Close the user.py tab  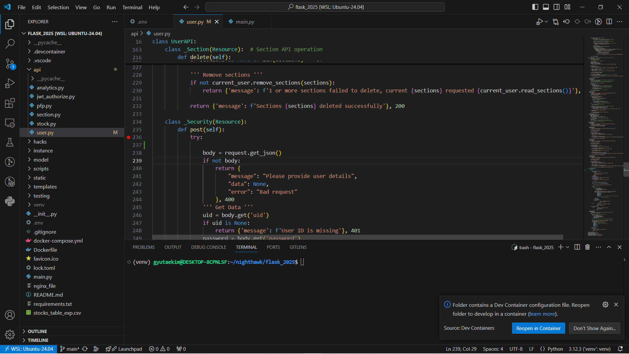click(217, 22)
